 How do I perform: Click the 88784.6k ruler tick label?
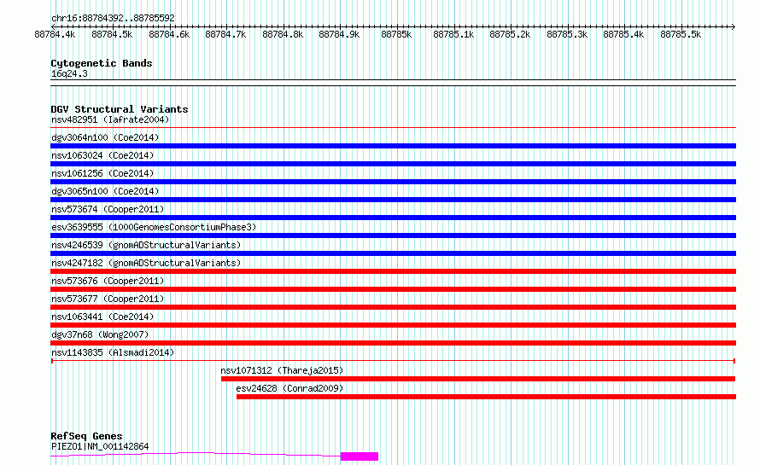[x=169, y=34]
